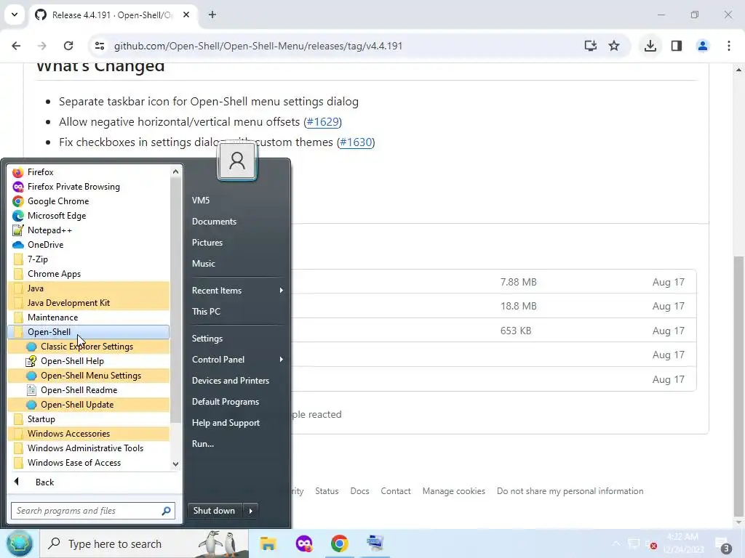Screen dimensions: 745x558
Task: Go back in browser history
Action: coord(16,46)
